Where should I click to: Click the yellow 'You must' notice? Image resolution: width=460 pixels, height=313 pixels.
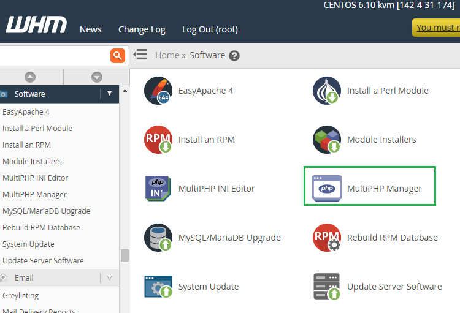(x=436, y=28)
